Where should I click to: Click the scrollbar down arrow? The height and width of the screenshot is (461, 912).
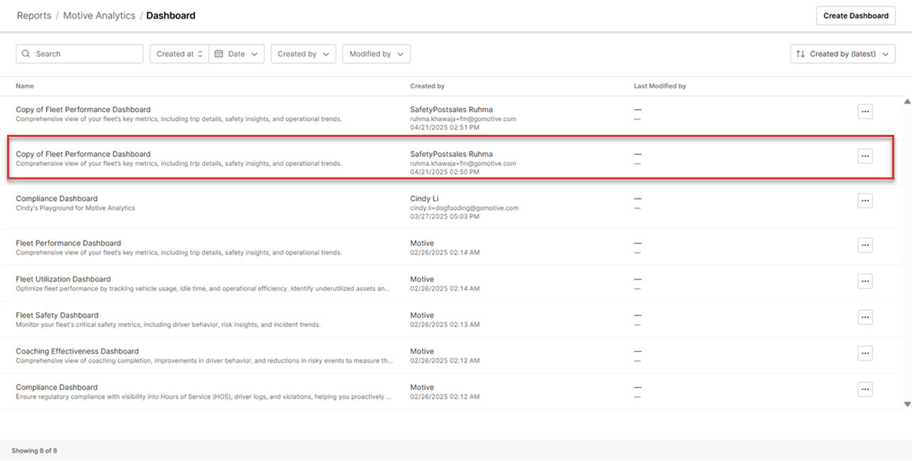(907, 404)
